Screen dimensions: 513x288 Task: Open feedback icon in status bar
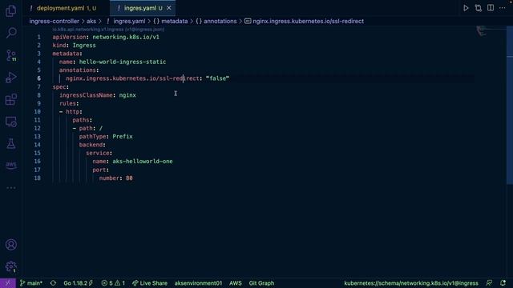(x=489, y=283)
